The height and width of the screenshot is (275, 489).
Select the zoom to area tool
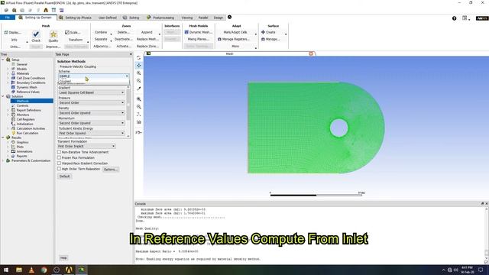tap(139, 81)
